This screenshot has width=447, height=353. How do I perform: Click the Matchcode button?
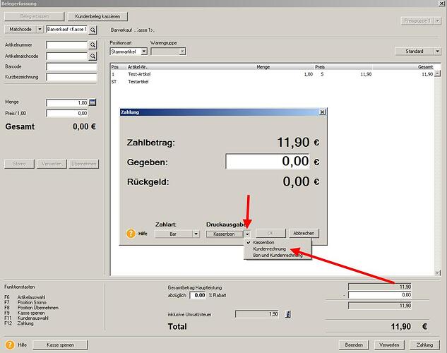click(x=20, y=29)
